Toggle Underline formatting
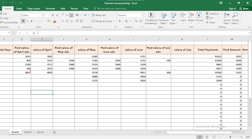Viewport: 252px width, 139px height. [x=31, y=21]
